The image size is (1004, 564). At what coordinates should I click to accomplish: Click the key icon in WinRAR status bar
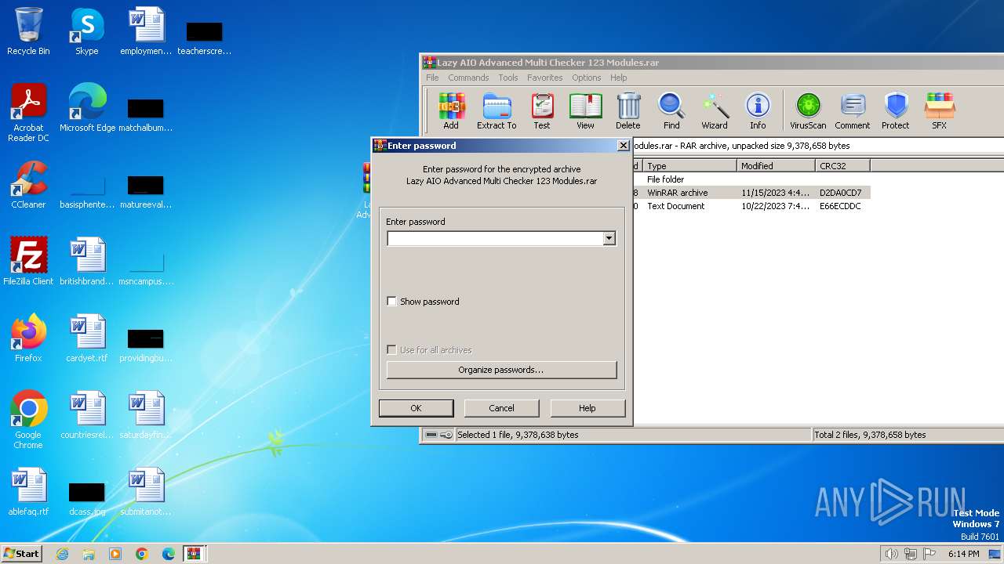pyautogui.click(x=446, y=435)
